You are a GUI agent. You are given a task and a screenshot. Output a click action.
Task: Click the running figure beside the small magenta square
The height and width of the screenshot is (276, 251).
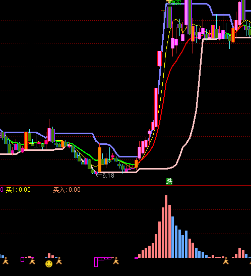click(x=32, y=261)
